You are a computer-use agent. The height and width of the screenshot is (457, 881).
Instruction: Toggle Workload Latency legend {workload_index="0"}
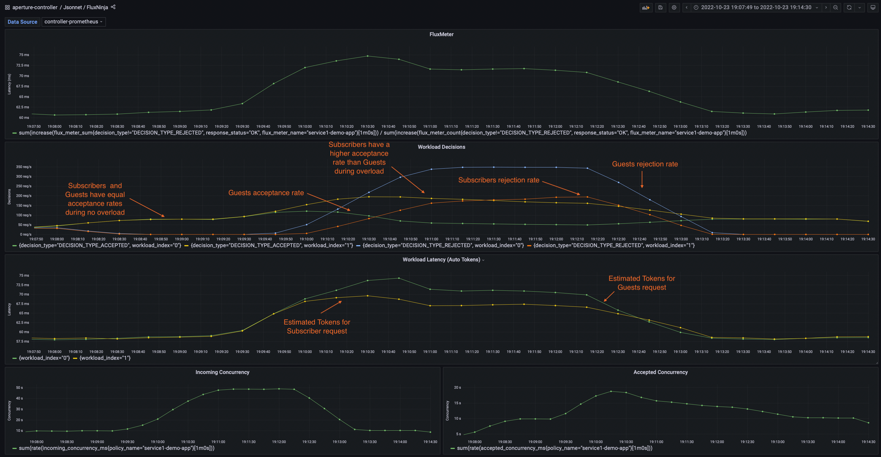pos(45,358)
